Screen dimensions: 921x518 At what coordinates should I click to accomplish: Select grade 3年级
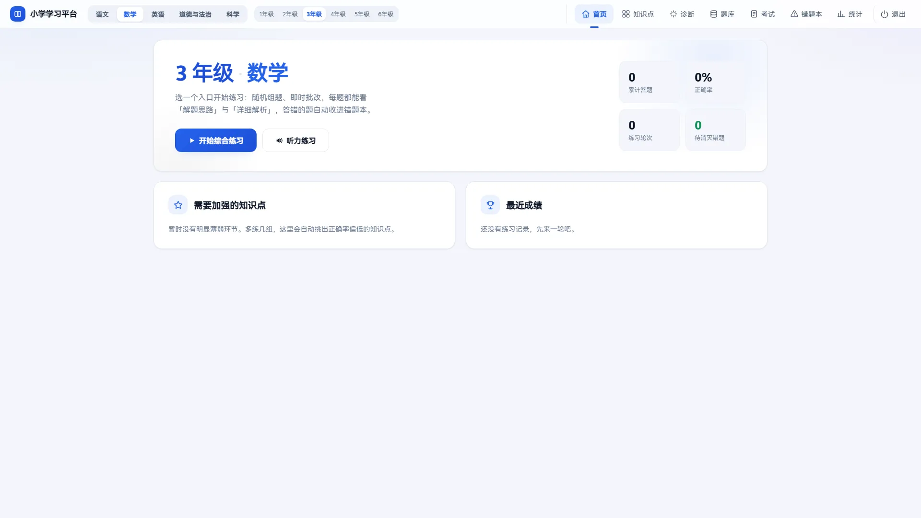[314, 14]
